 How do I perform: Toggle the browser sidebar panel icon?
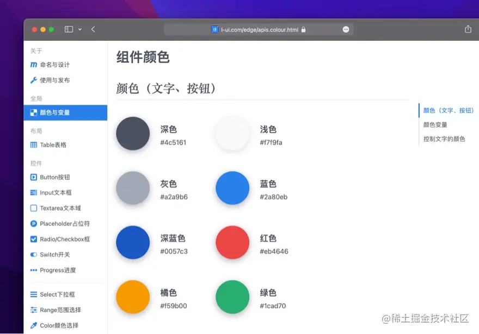[x=67, y=29]
